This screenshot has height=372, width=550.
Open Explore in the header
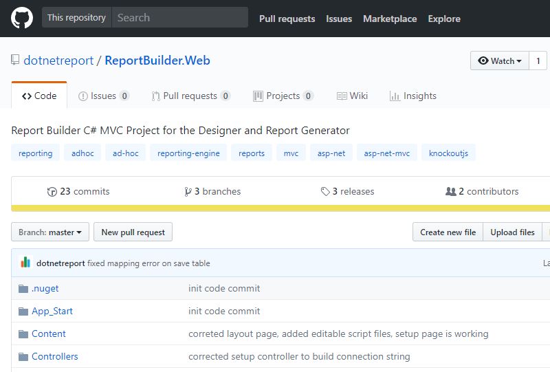pos(444,19)
